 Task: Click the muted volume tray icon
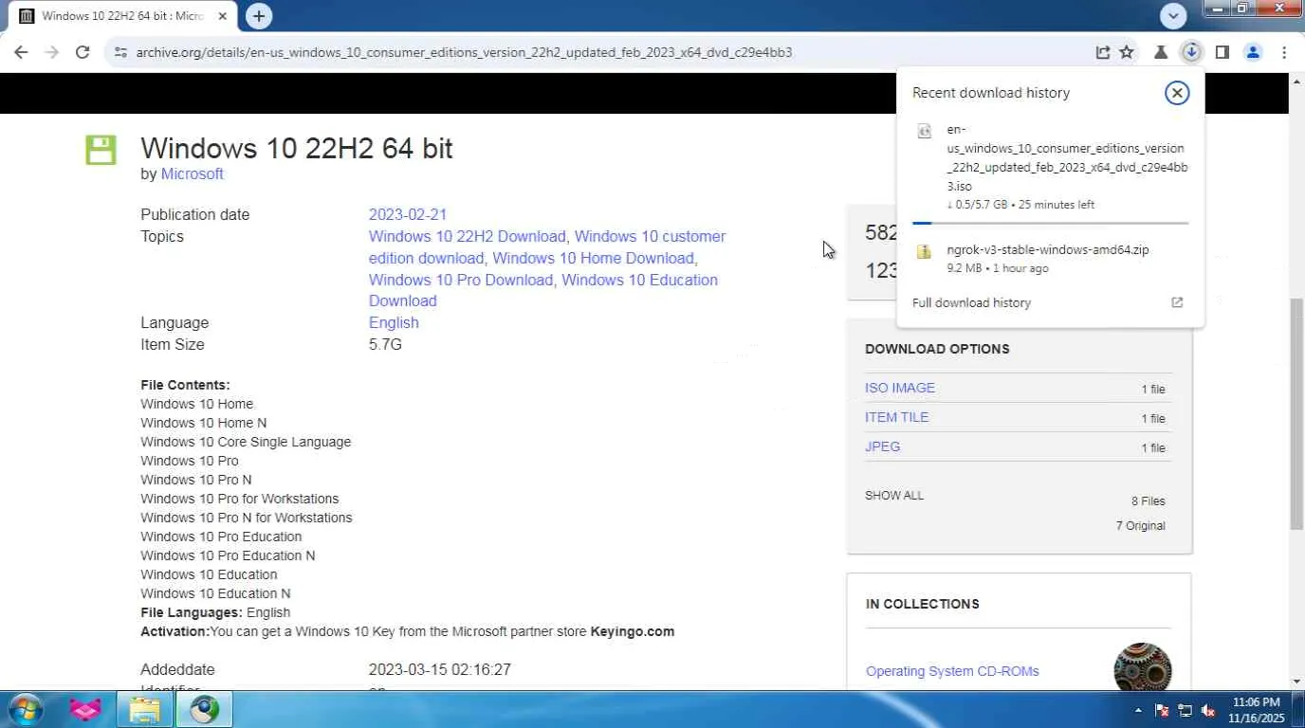click(x=1208, y=710)
